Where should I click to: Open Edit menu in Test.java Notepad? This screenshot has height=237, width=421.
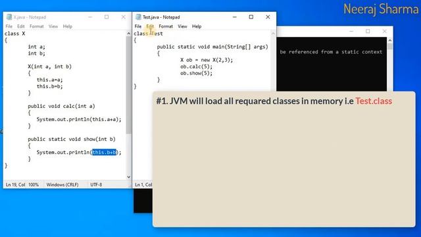click(x=150, y=26)
